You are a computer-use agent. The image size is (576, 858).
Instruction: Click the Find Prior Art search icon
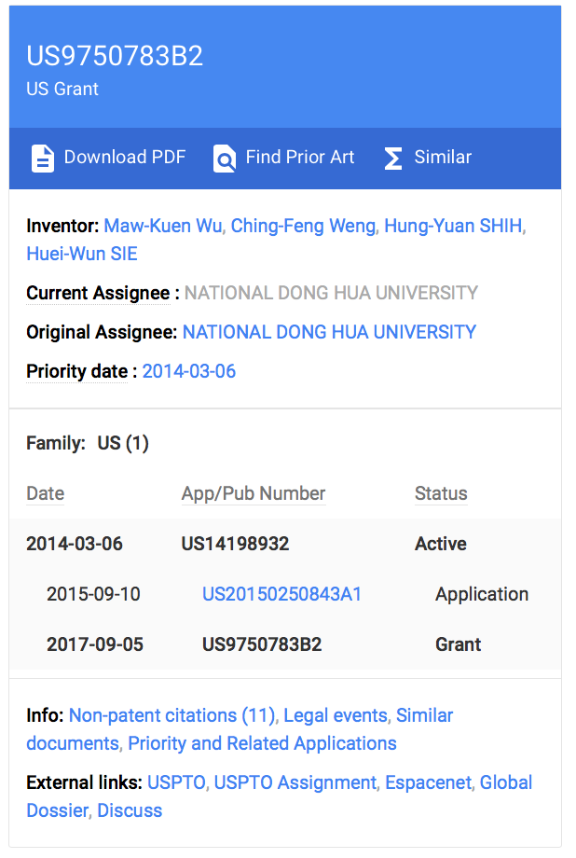point(225,158)
